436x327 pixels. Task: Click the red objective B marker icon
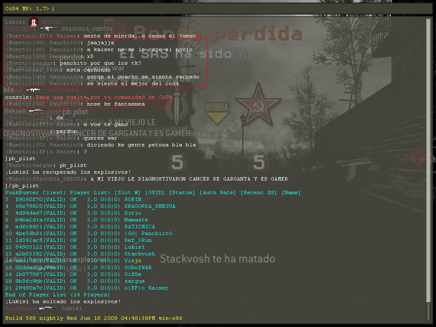(x=418, y=157)
